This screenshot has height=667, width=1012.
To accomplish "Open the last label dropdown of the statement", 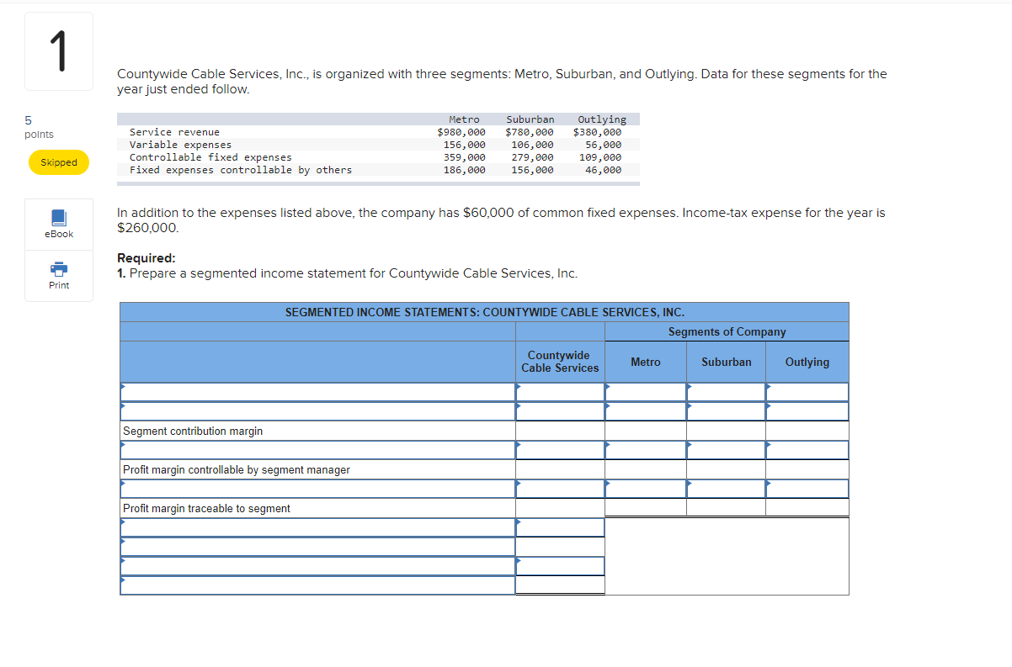I will point(317,585).
